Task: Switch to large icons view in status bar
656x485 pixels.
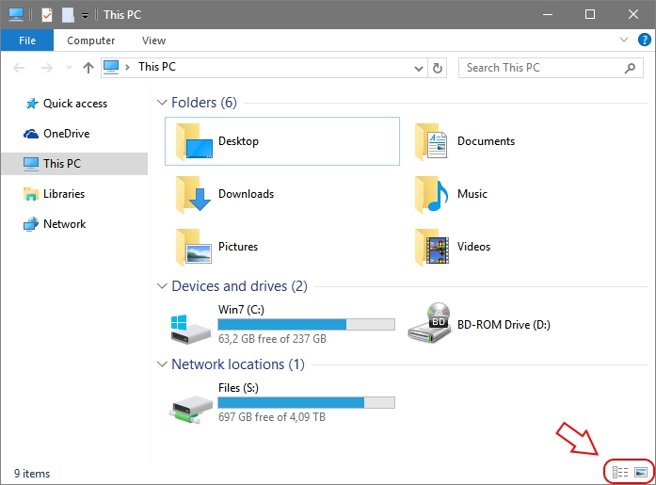Action: (x=641, y=473)
